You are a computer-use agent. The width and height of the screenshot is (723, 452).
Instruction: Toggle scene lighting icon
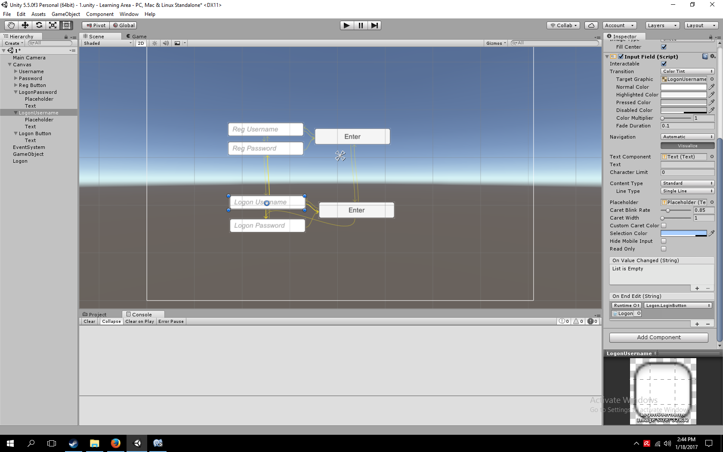click(154, 43)
